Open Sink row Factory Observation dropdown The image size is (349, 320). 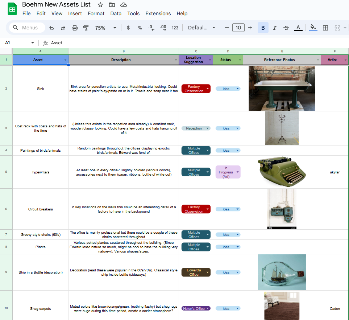click(x=196, y=89)
